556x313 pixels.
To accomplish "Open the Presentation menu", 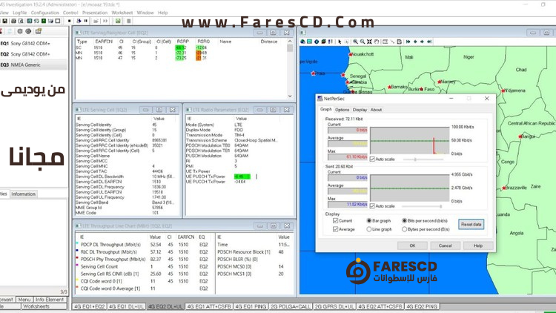I will click(x=95, y=13).
